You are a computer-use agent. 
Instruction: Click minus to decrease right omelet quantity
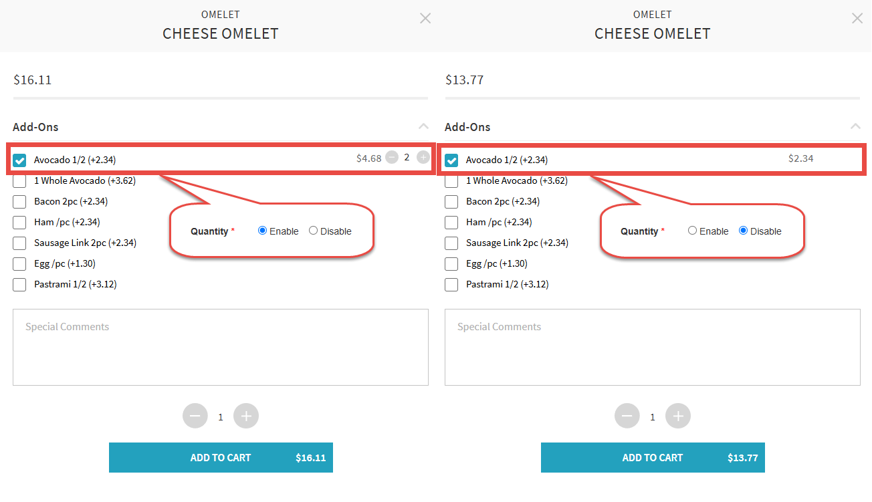pos(627,416)
